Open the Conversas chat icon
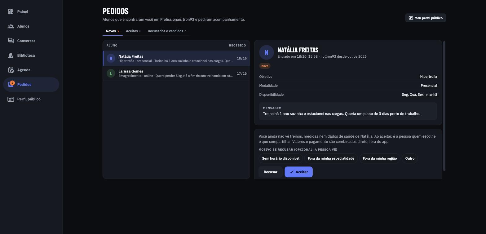Viewport: 486px width, 234px height. coord(11,41)
